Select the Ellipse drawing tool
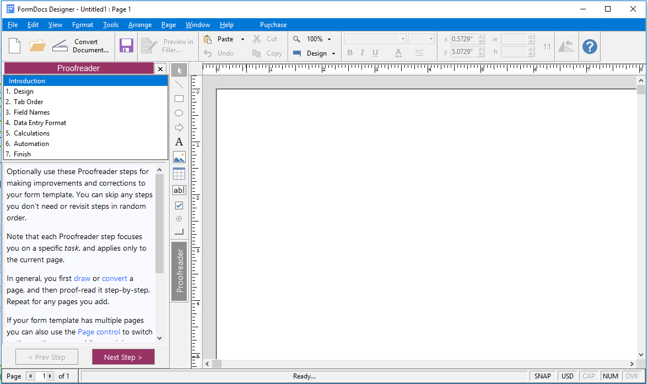Screen dimensions: 648x384 tap(179, 113)
